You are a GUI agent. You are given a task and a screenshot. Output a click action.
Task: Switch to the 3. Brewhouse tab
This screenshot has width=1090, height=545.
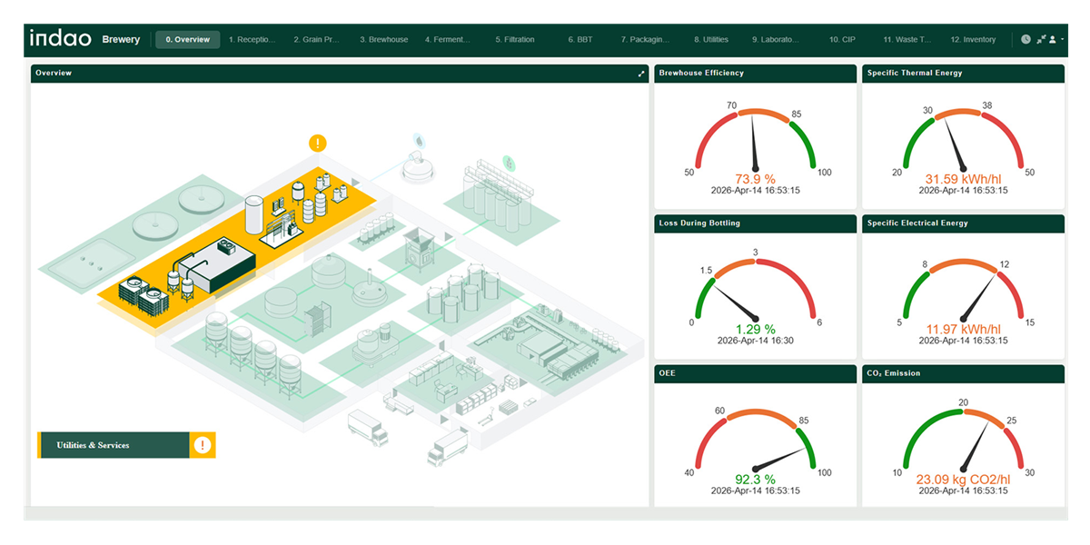click(383, 40)
